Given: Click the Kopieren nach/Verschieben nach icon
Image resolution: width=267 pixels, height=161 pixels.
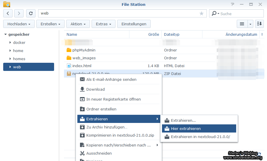Looking at the screenshot, I should (82, 145).
